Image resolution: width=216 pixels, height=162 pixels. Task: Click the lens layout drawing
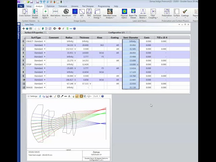(x=69, y=124)
